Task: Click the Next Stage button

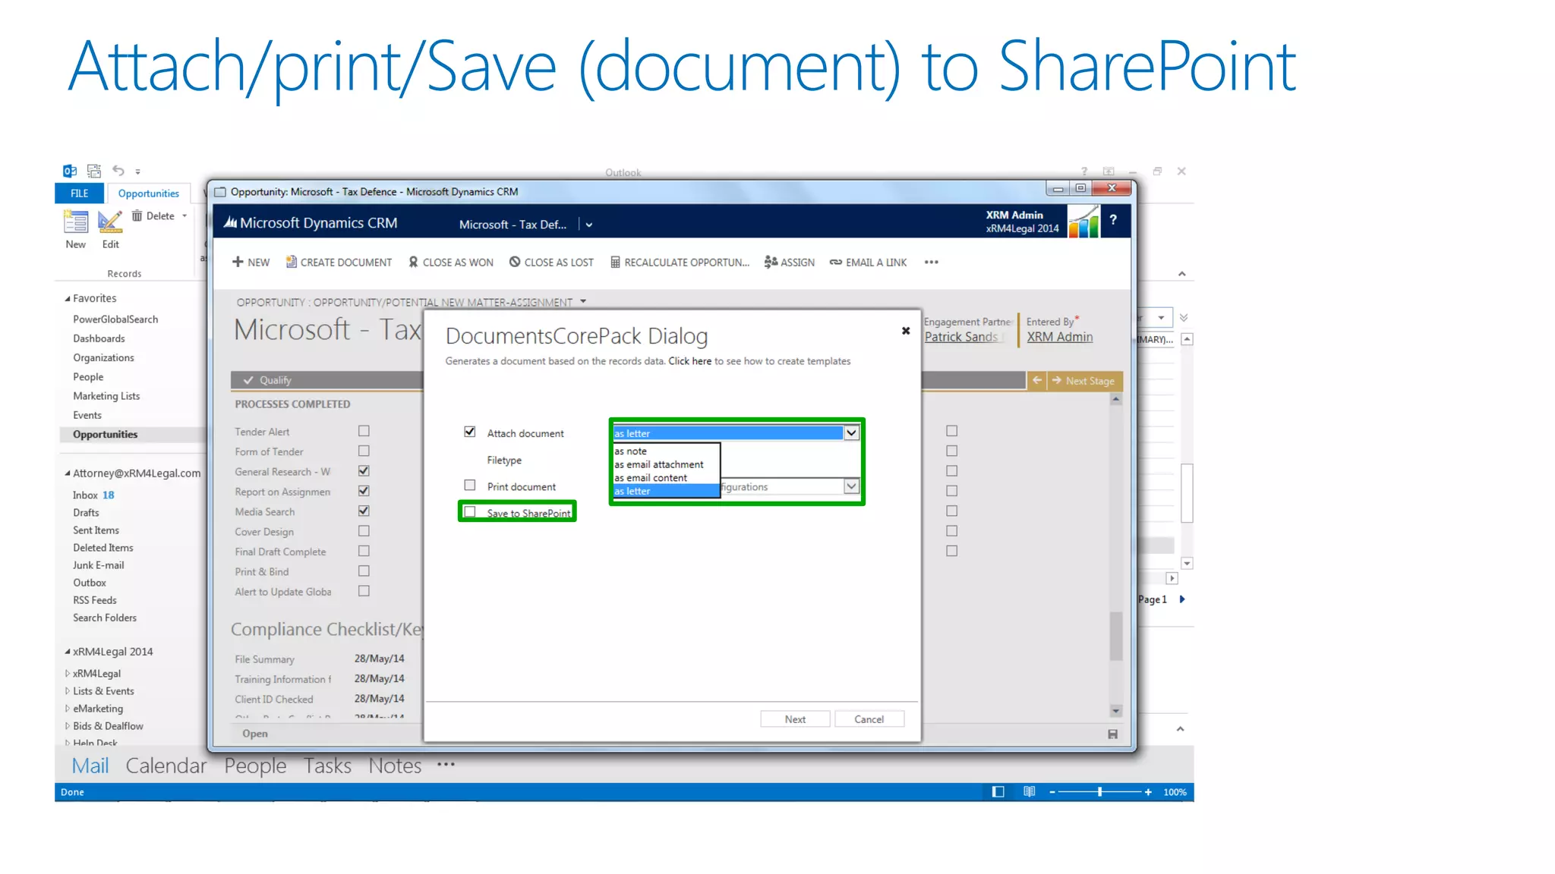Action: click(1084, 381)
